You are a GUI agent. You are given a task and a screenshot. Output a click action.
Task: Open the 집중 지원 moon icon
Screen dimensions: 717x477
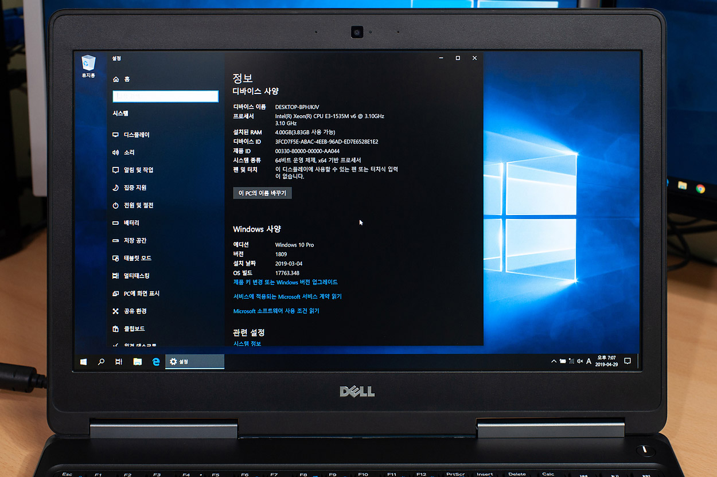[x=116, y=187]
